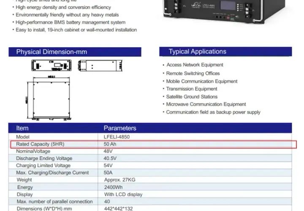This screenshot has height=211, width=304.
Task: Click the 'Typical Applications' heading
Action: click(197, 51)
